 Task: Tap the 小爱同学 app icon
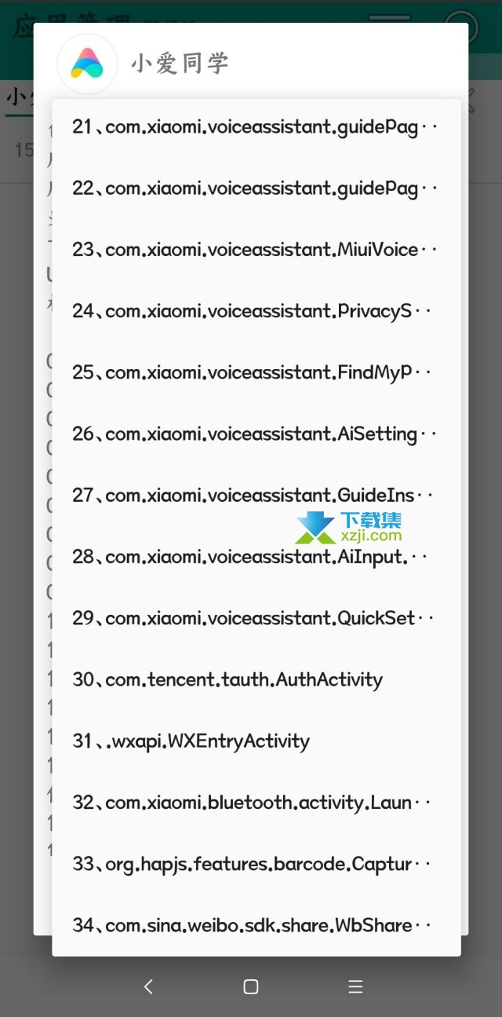click(87, 64)
